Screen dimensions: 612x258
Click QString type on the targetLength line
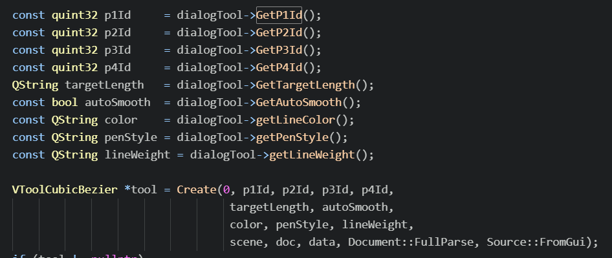click(35, 85)
